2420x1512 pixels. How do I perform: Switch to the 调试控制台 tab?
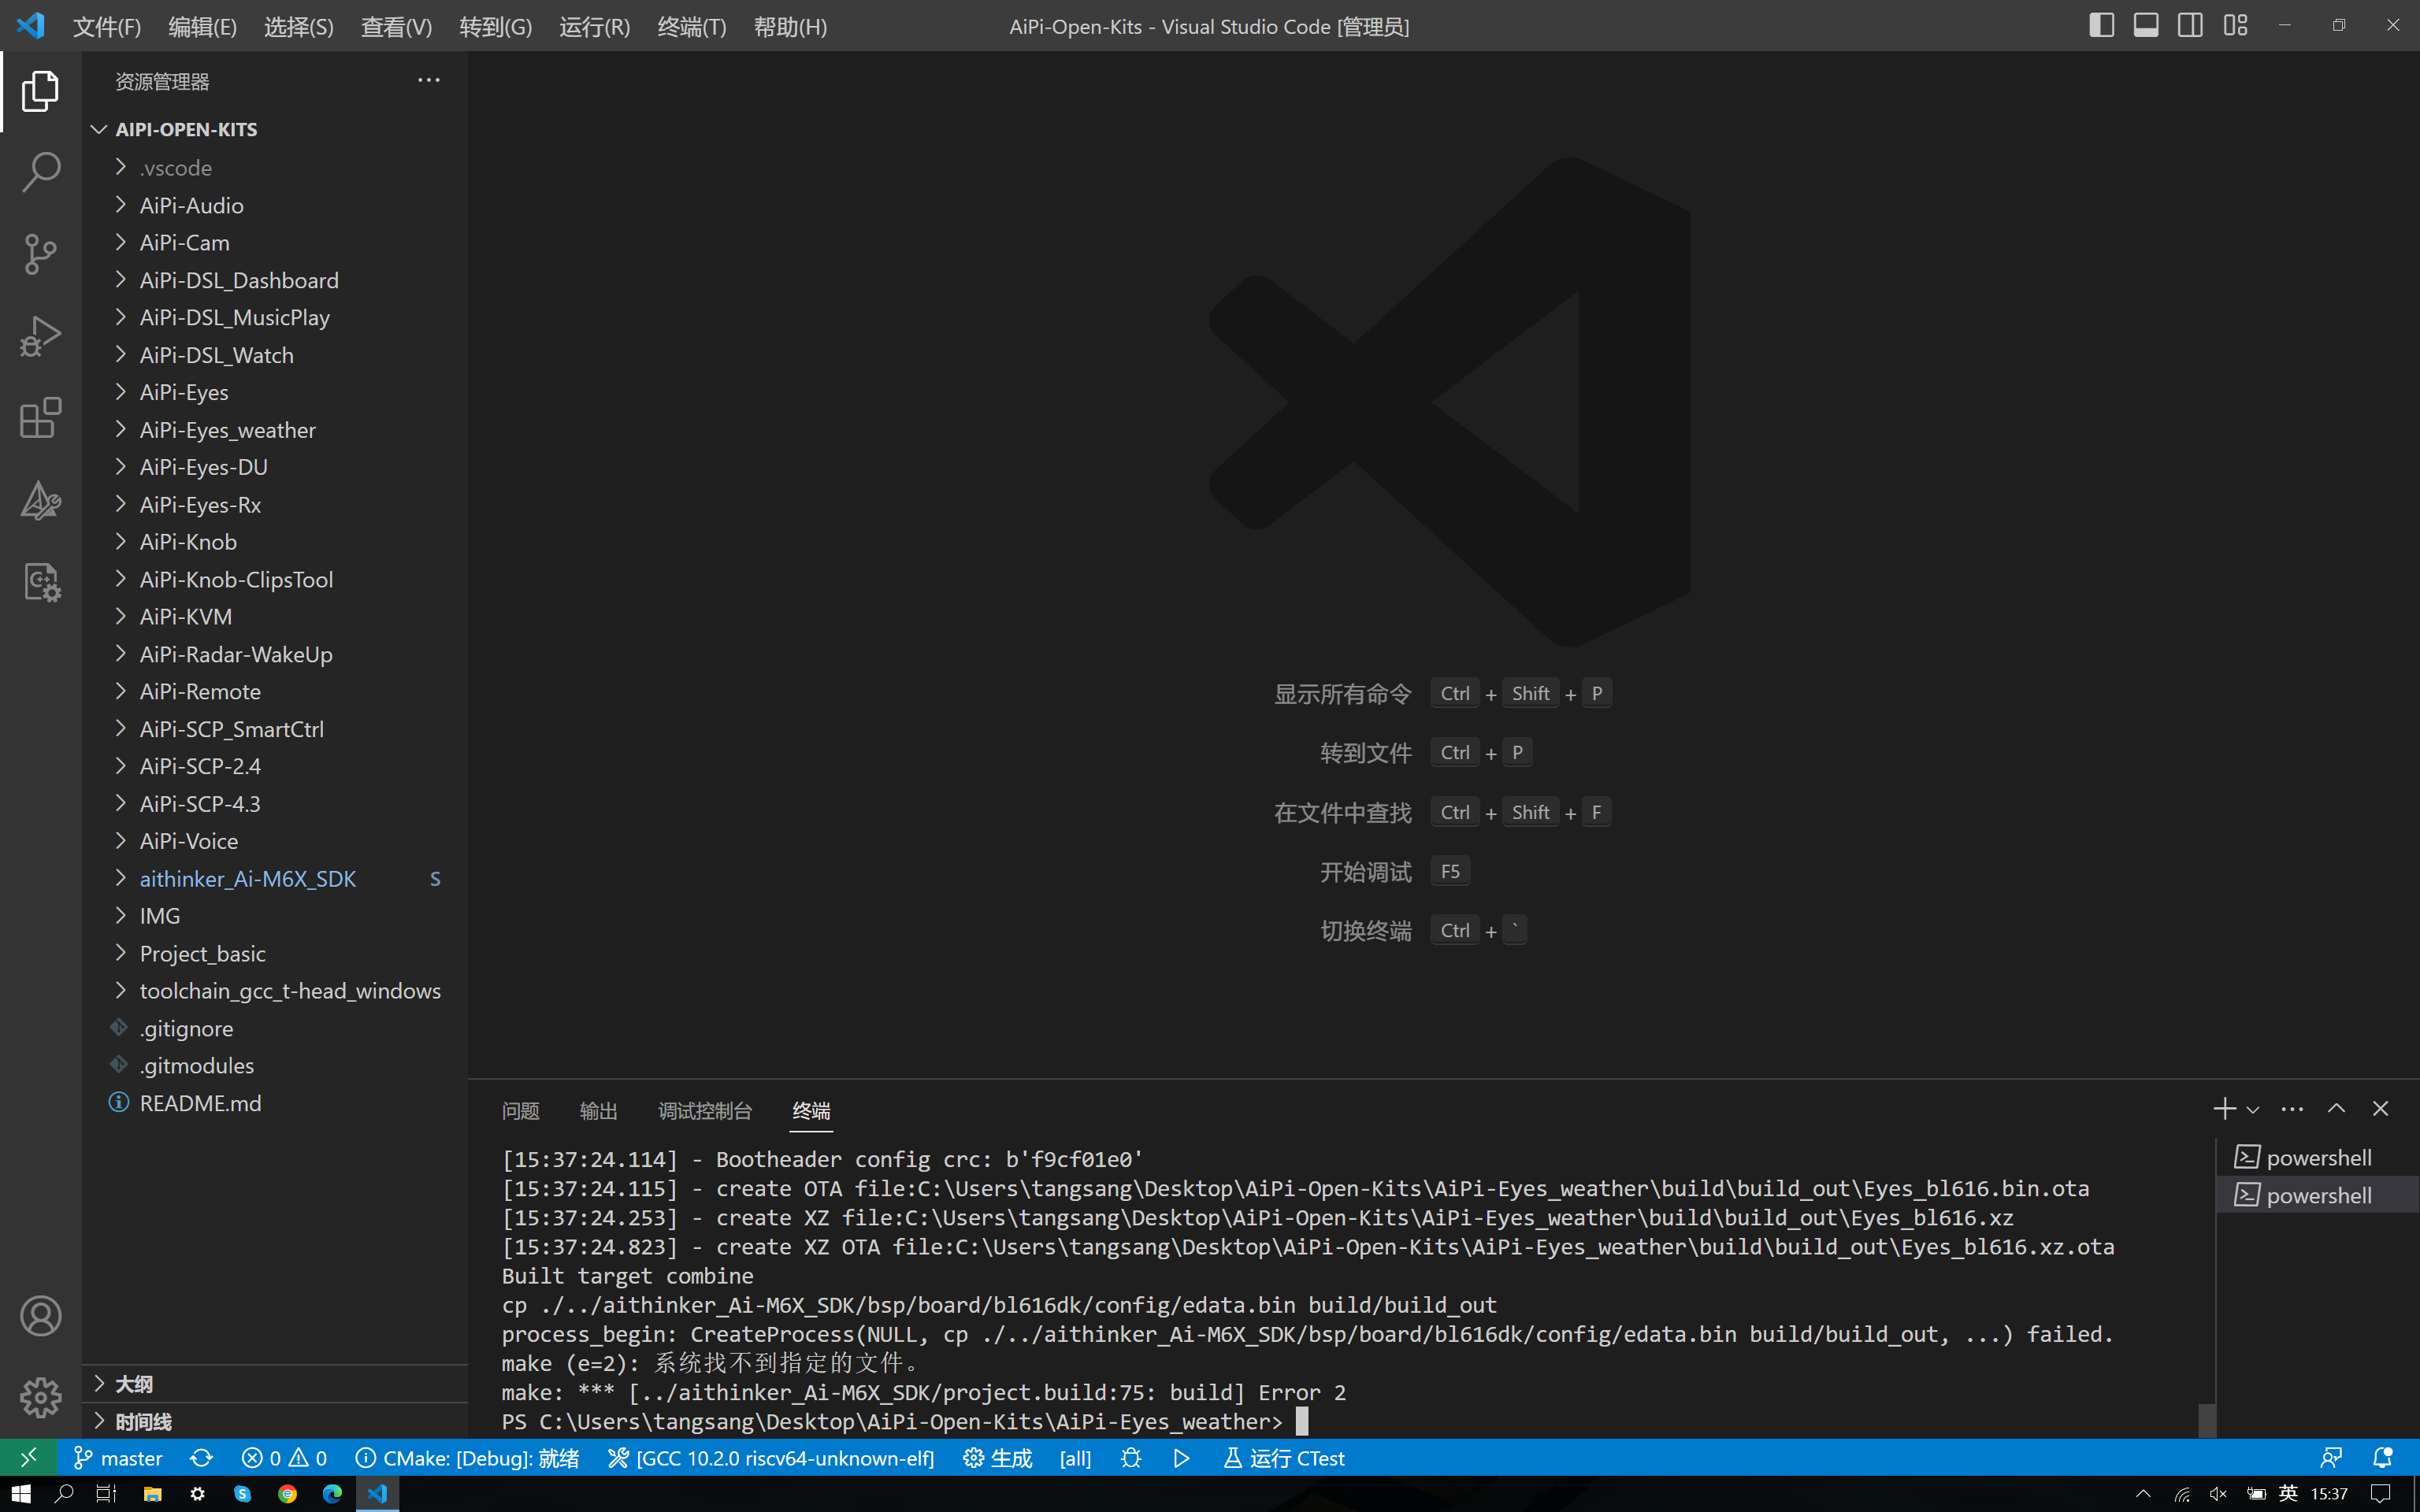(705, 1111)
